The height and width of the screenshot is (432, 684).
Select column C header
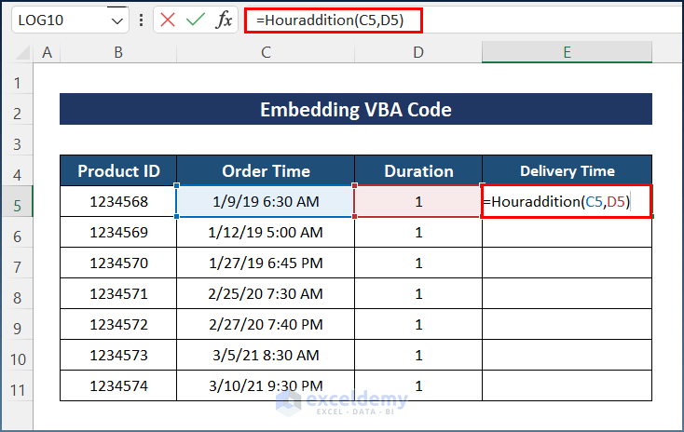click(266, 52)
